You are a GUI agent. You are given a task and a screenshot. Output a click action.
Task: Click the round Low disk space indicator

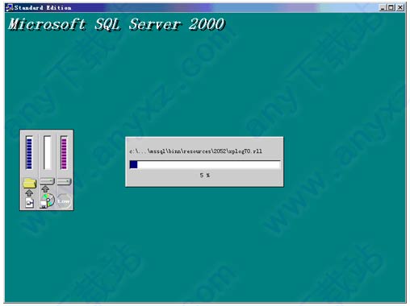[x=64, y=201]
